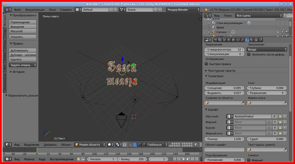
Task: Select the rotate manipulator arc icon
Action: 139,145
